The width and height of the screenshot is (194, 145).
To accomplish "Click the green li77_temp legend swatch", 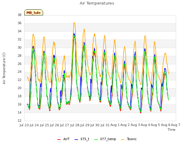I will 96,140.
